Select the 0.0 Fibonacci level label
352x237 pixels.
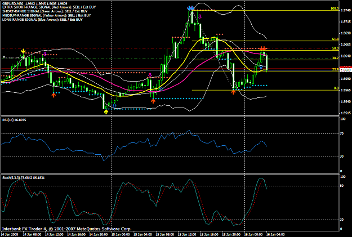336,88
